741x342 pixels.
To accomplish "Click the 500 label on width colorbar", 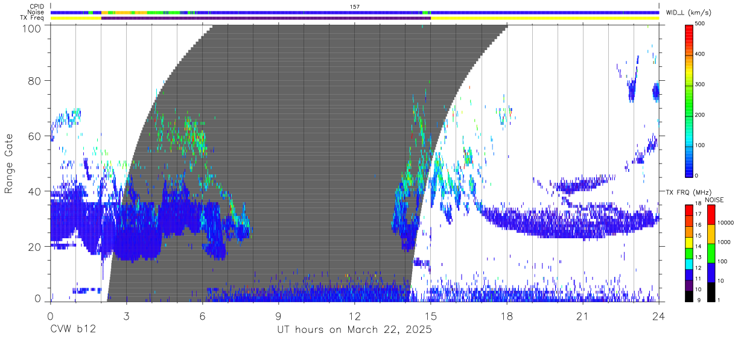I will [701, 24].
